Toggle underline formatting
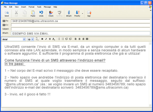The height and width of the screenshot is (112, 153). [x=50, y=39]
